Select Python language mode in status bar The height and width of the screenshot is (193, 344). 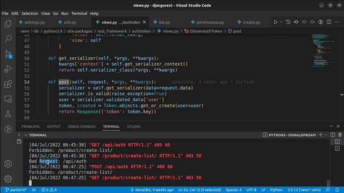[x=276, y=190]
